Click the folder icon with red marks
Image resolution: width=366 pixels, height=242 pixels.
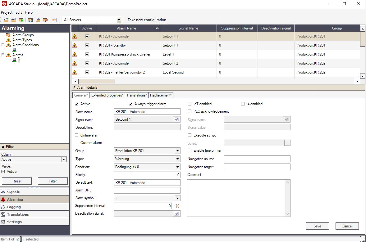click(x=45, y=20)
